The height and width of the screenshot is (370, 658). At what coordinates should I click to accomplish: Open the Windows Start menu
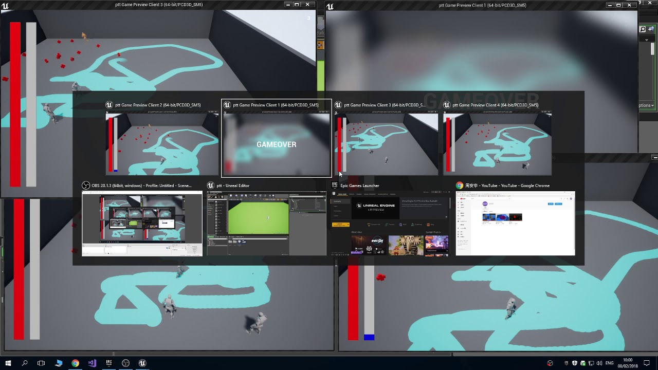pyautogui.click(x=8, y=363)
